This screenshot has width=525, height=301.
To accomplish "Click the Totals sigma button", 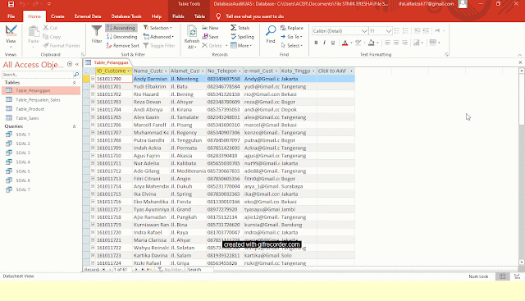I will click(x=240, y=28).
